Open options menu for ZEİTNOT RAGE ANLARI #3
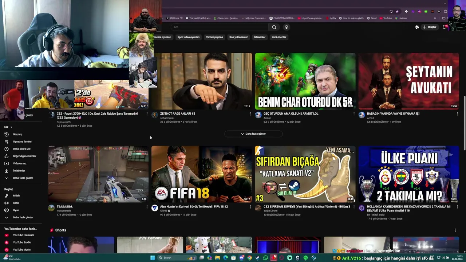 pos(250,114)
